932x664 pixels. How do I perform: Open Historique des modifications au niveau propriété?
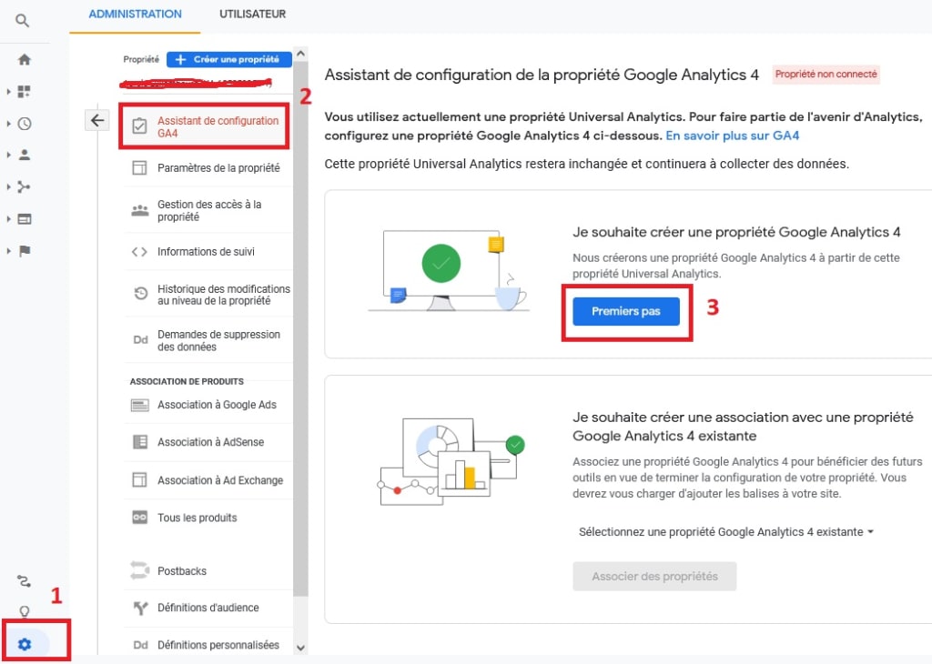208,295
